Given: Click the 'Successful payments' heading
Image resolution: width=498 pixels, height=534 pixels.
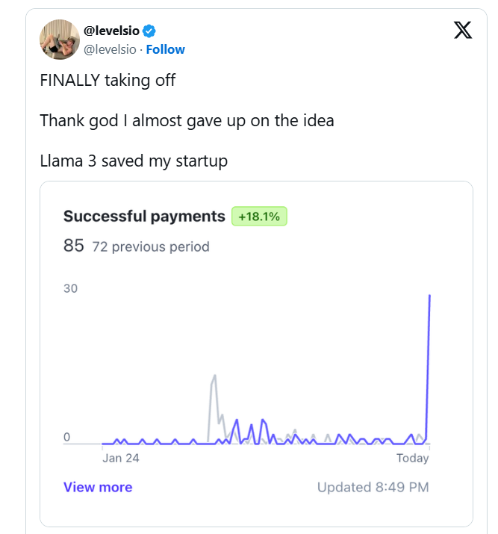Looking at the screenshot, I should pos(144,217).
